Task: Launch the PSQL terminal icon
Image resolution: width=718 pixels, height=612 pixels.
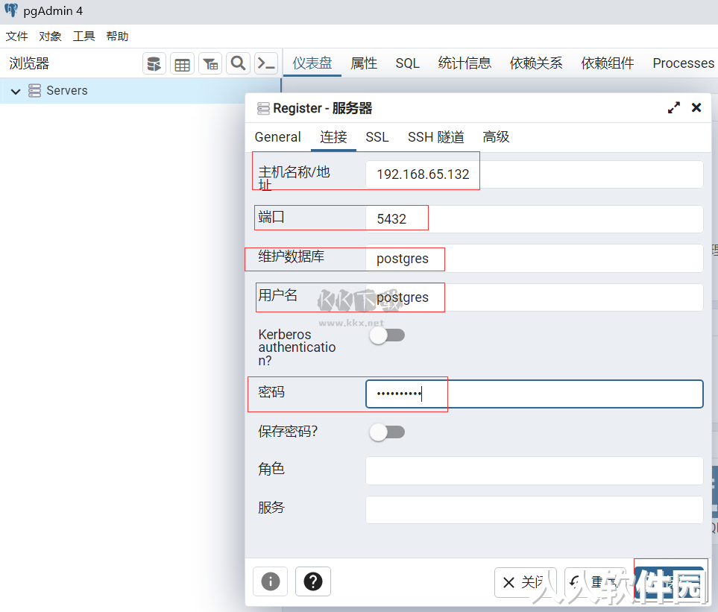Action: pos(266,63)
